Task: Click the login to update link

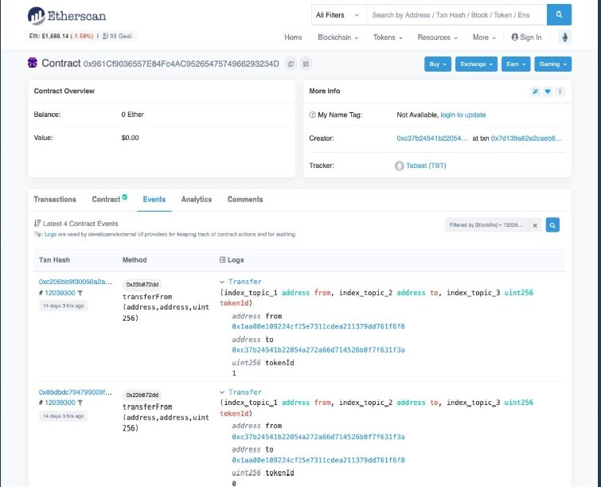Action: coord(463,115)
